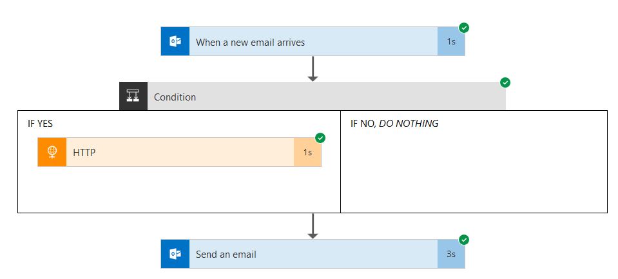This screenshot has height=279, width=618.
Task: Click the orange HTTP globe icon
Action: click(x=52, y=152)
